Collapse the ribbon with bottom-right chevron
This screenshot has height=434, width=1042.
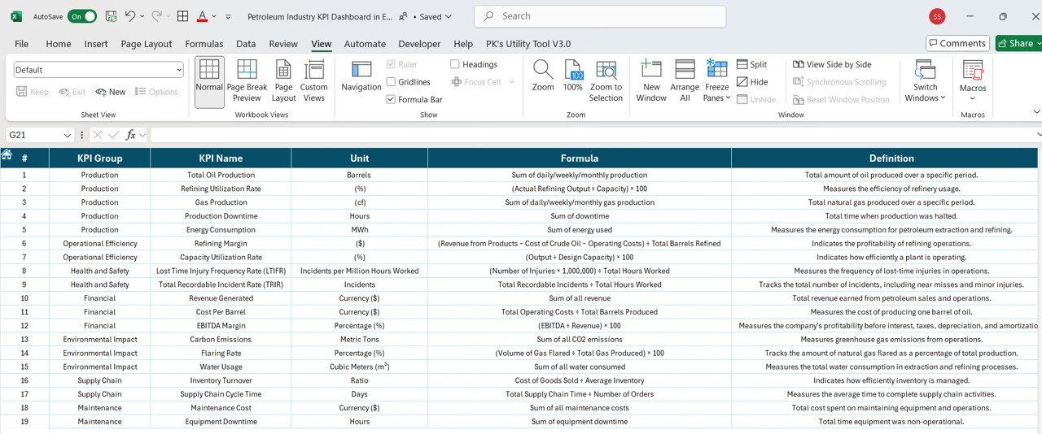1035,112
